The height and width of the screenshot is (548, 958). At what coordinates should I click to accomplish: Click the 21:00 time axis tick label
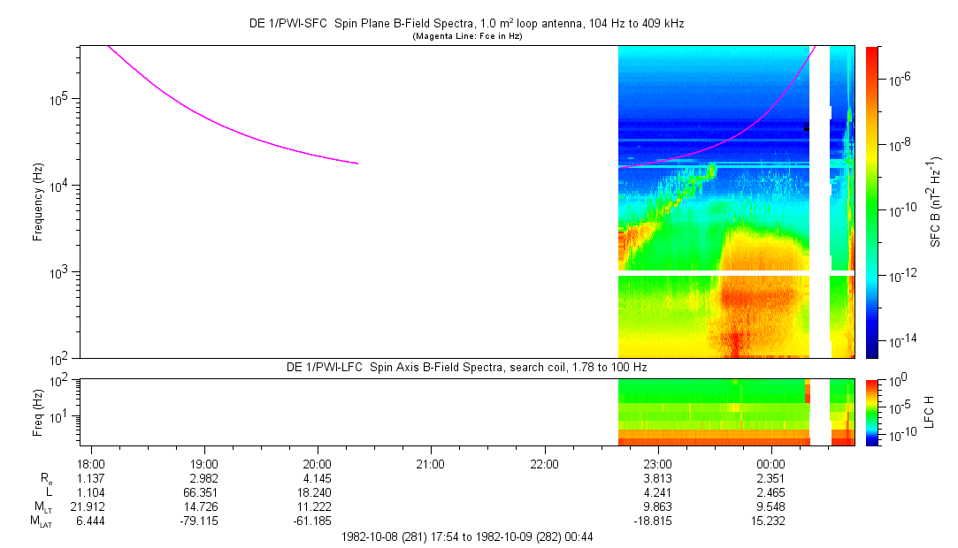pyautogui.click(x=430, y=464)
